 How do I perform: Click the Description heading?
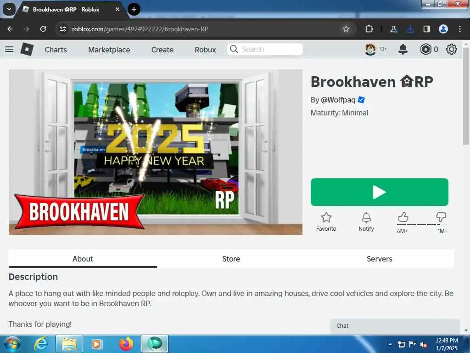[x=33, y=277]
